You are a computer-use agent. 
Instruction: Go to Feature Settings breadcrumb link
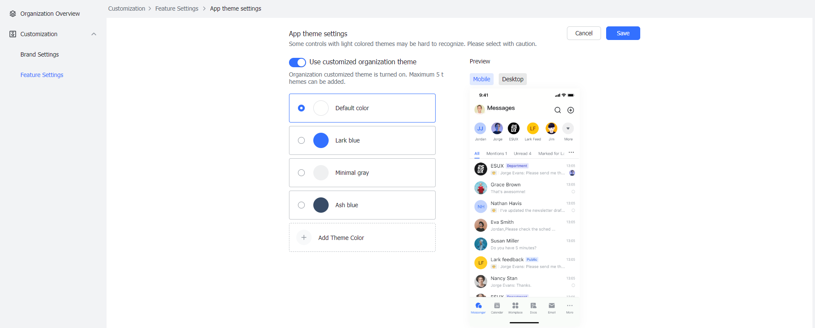pos(177,9)
